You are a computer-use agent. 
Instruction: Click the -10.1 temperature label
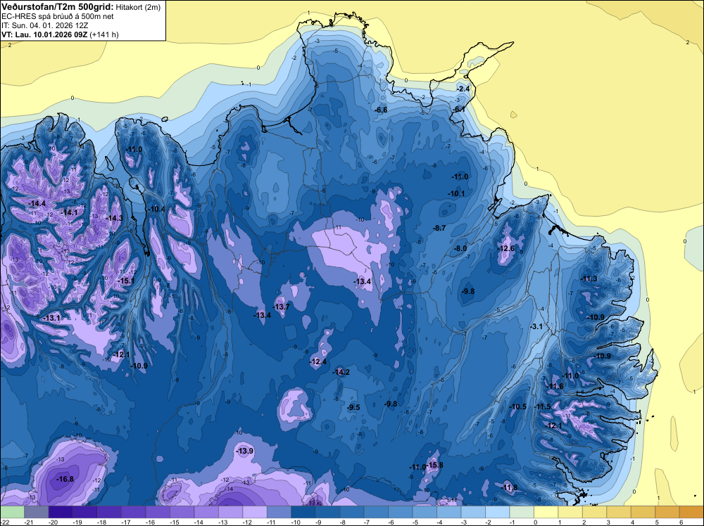[456, 193]
